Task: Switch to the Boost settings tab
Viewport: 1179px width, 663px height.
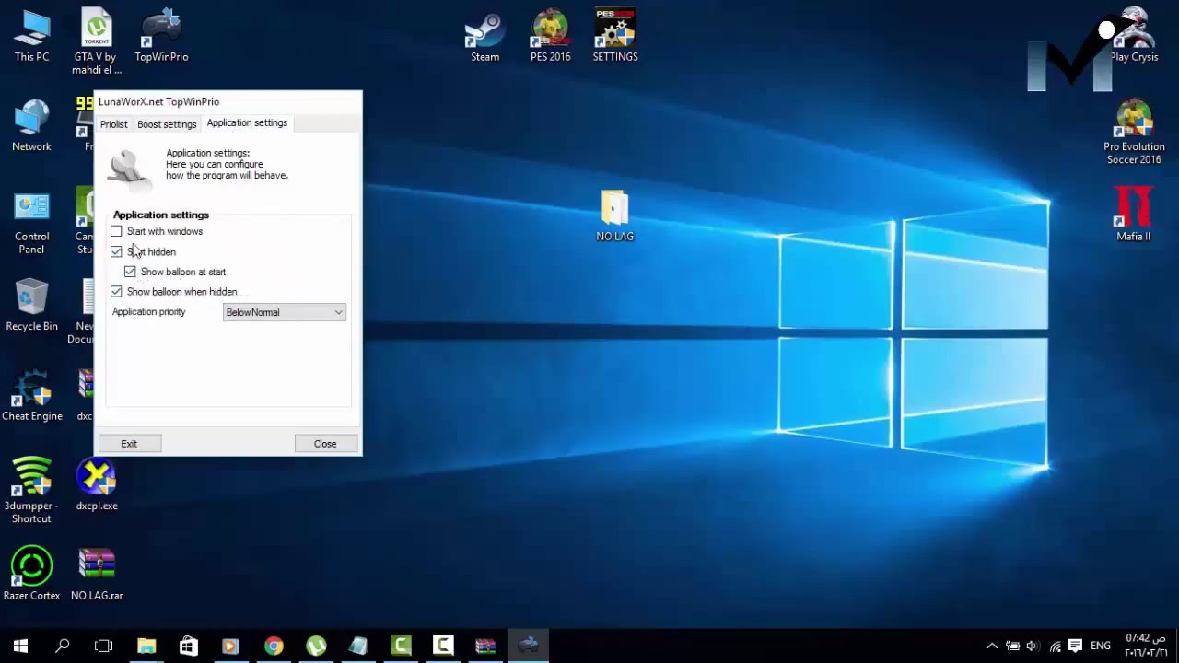Action: 167,124
